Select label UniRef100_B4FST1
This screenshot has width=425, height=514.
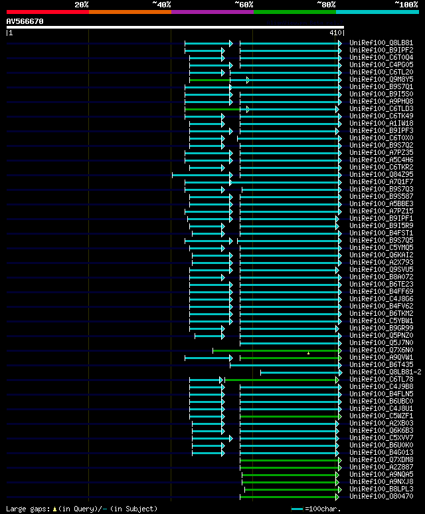[x=381, y=233]
